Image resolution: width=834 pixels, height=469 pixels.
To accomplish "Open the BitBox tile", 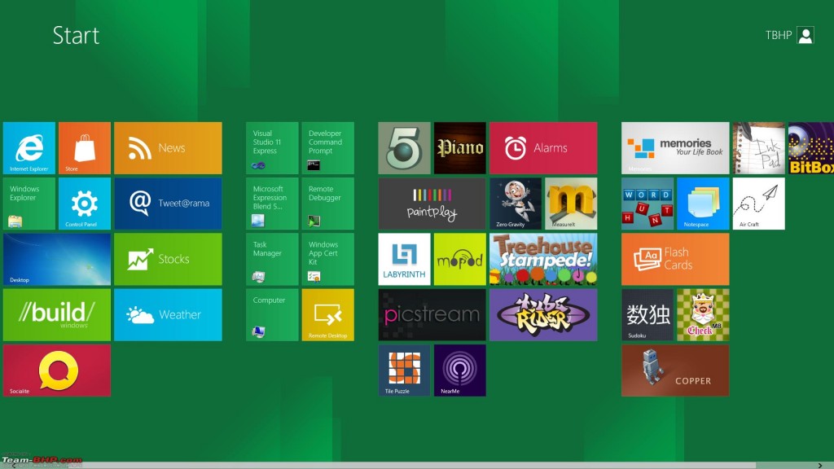I will (x=811, y=148).
